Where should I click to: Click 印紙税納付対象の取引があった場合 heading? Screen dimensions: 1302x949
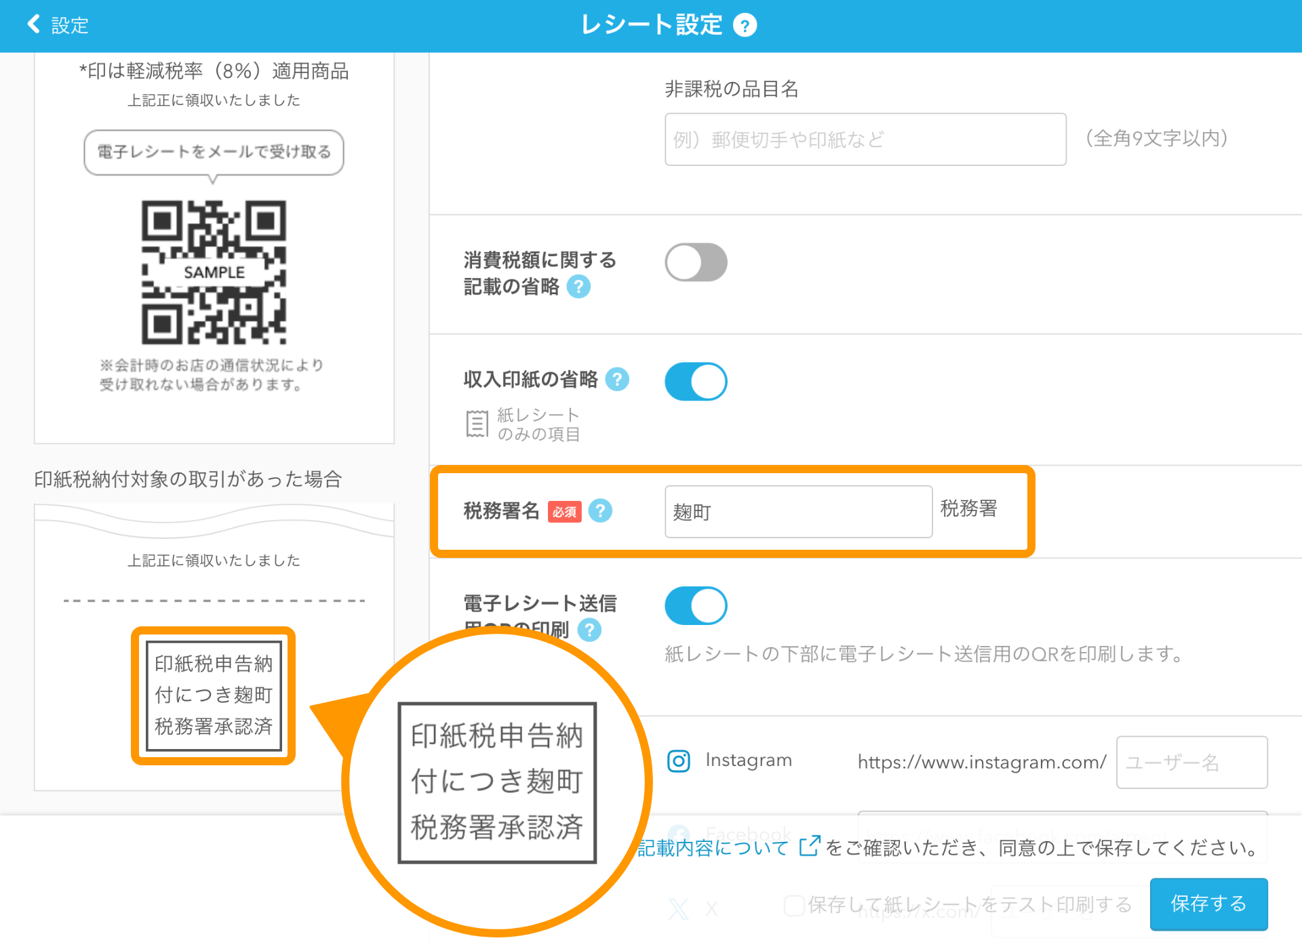point(188,479)
